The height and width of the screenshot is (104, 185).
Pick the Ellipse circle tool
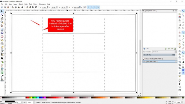pos(2,37)
